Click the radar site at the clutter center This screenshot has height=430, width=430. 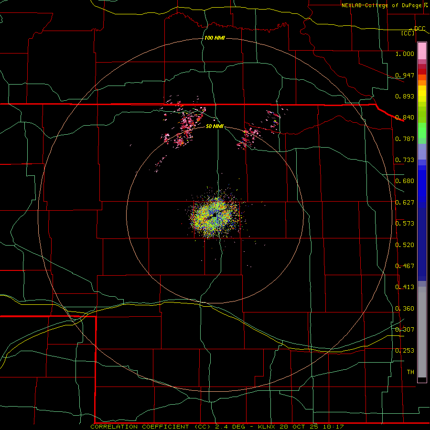coord(215,215)
